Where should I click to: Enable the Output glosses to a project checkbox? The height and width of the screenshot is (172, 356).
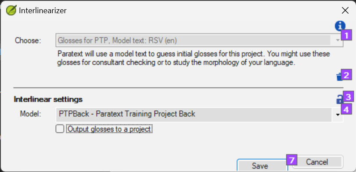click(60, 129)
